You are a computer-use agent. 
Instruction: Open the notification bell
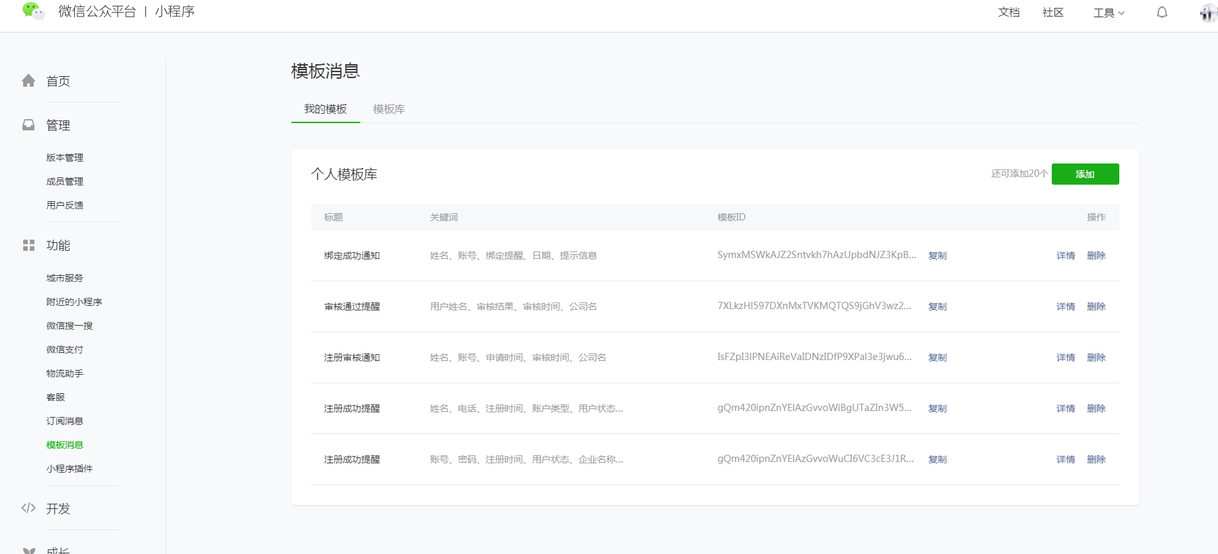pyautogui.click(x=1162, y=12)
